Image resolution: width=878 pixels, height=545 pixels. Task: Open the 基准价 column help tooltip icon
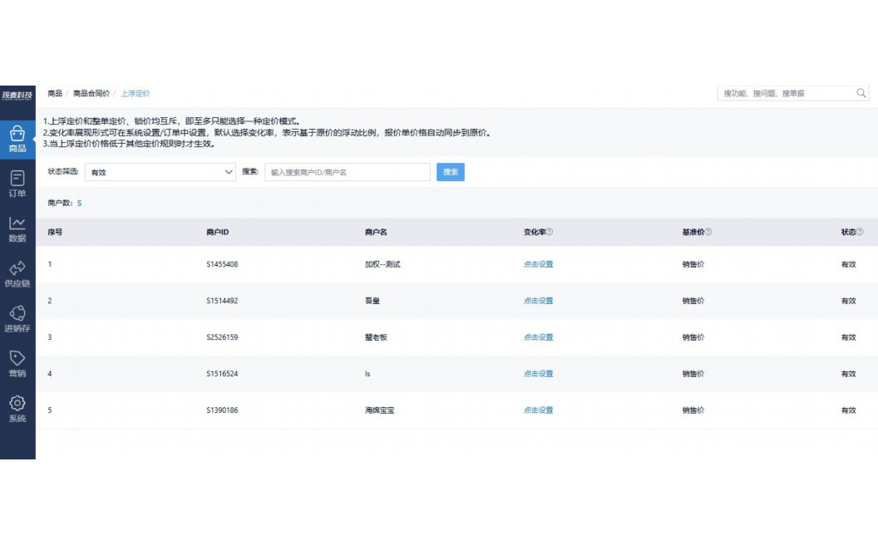(707, 232)
